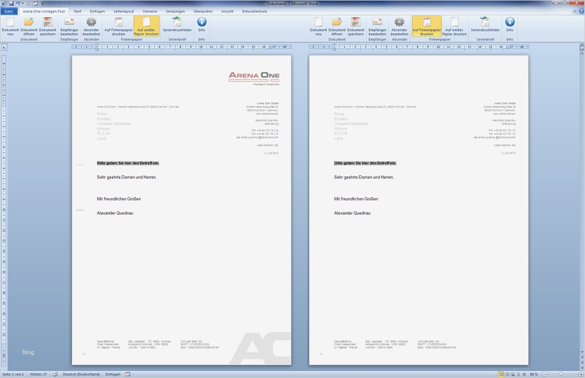Switch to the Einfügen ribbon tab

[97, 11]
